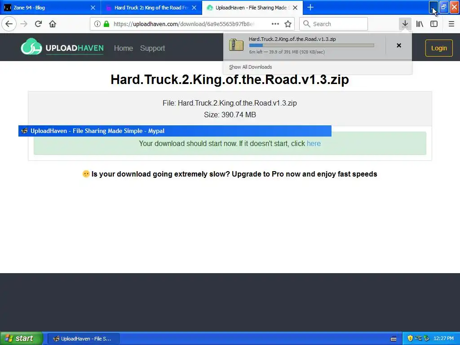Click Show All Downloads
The image size is (460, 345).
[251, 67]
